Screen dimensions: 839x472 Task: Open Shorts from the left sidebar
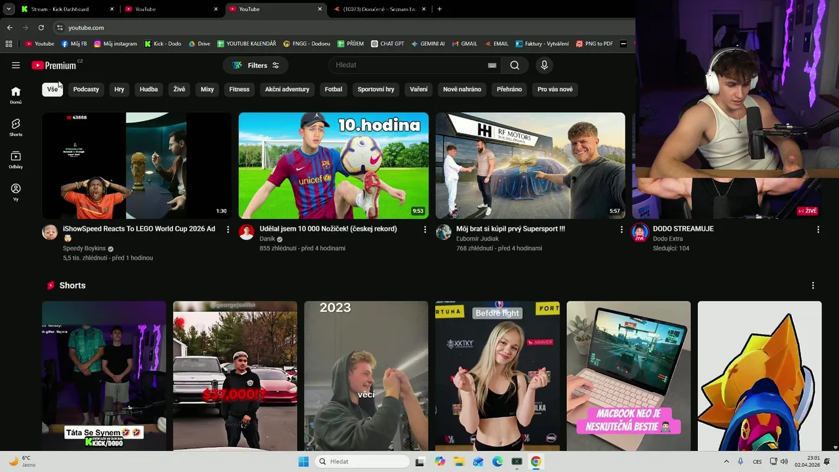16,127
